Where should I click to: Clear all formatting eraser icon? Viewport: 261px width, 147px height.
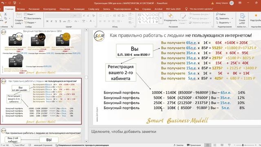[93, 16]
